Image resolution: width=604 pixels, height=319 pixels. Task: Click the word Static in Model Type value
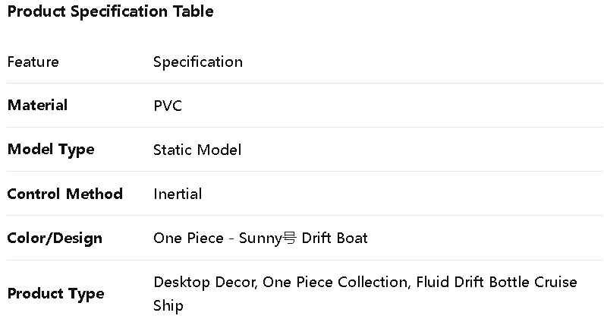173,150
